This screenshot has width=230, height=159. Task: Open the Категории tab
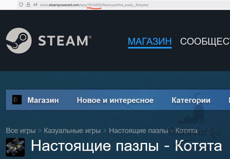(191, 100)
